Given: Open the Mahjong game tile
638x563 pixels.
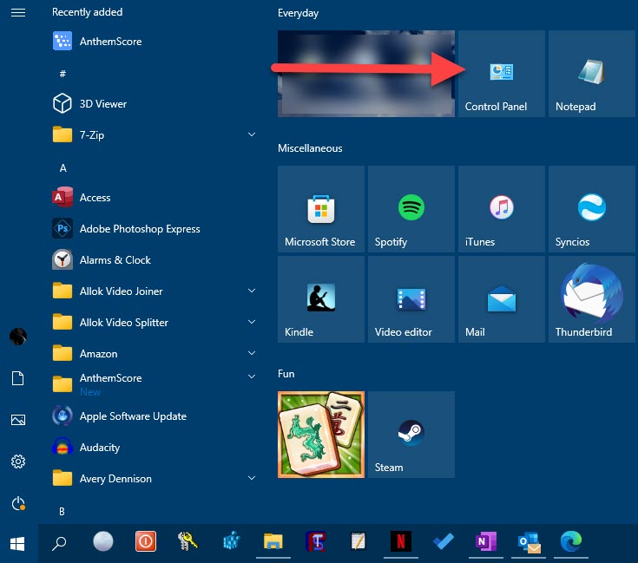Looking at the screenshot, I should [321, 435].
